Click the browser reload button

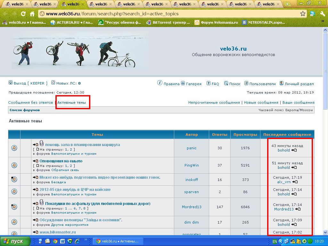point(23,14)
